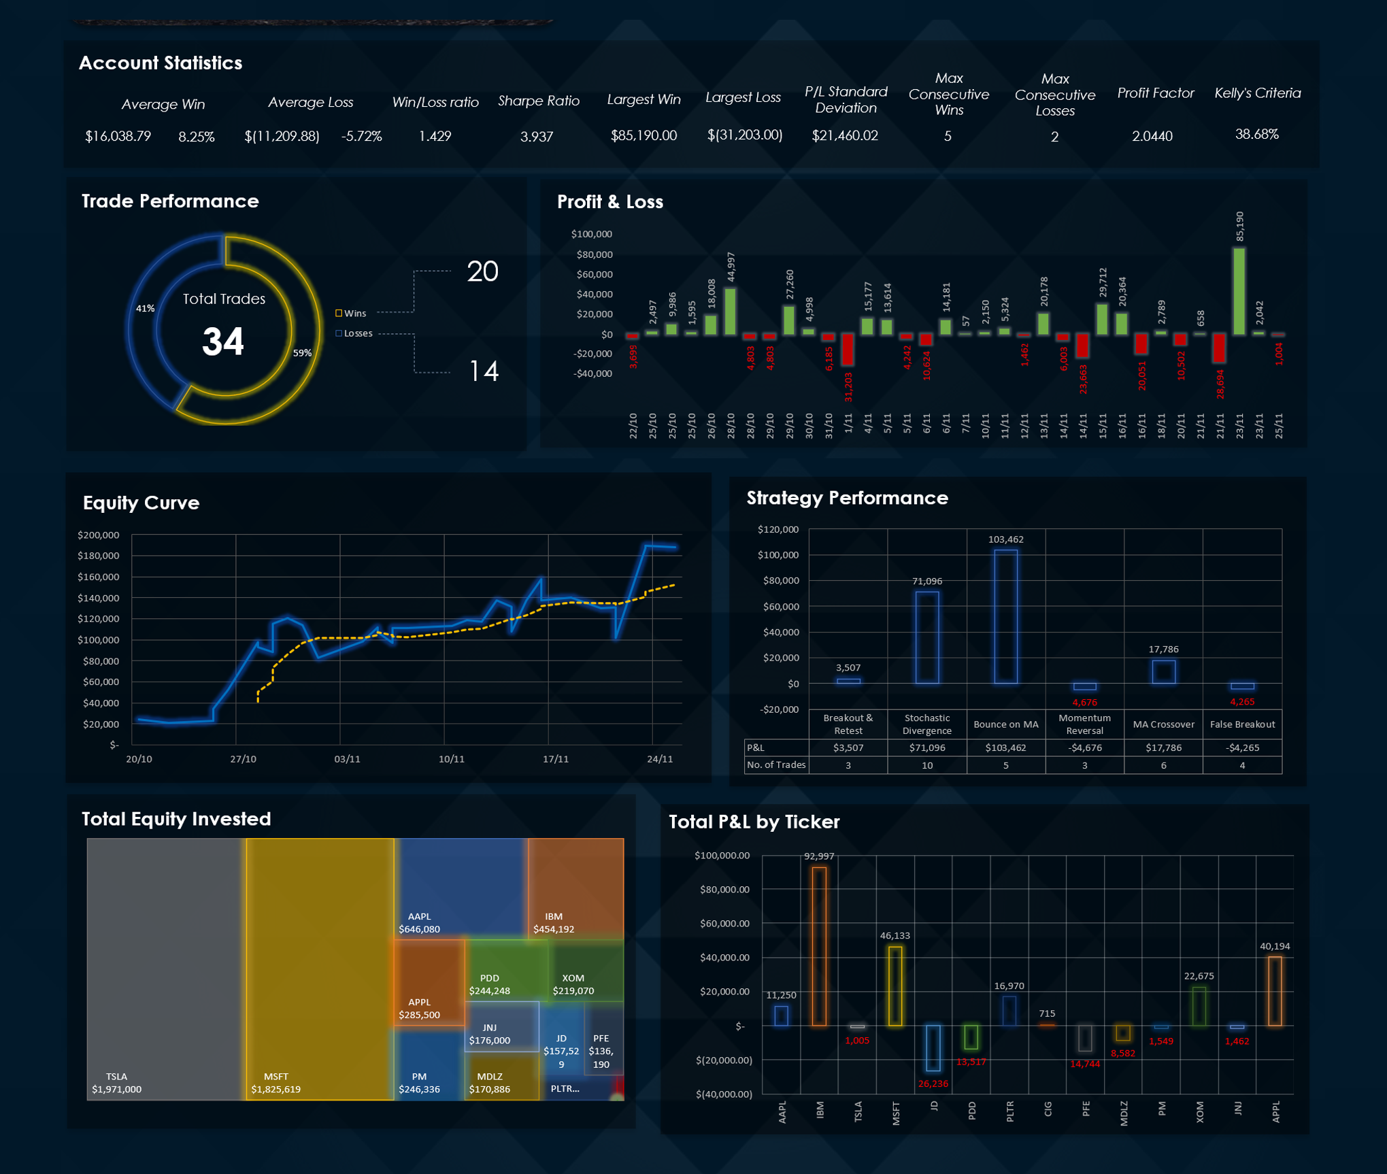1387x1174 pixels.
Task: Click the Momentum Reversal column header
Action: click(x=1084, y=724)
